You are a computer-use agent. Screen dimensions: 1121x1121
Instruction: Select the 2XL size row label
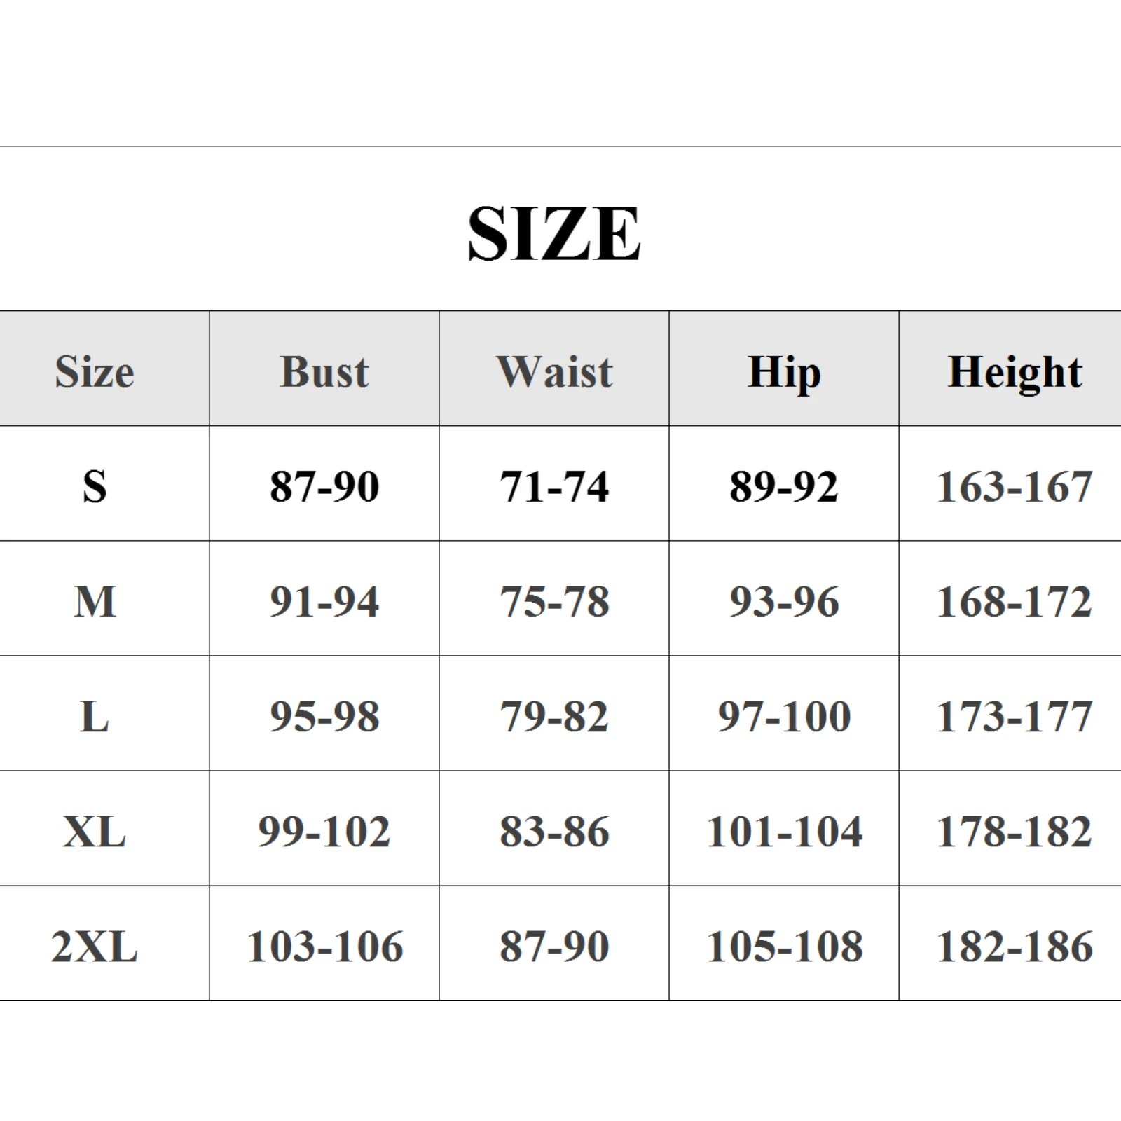click(95, 947)
